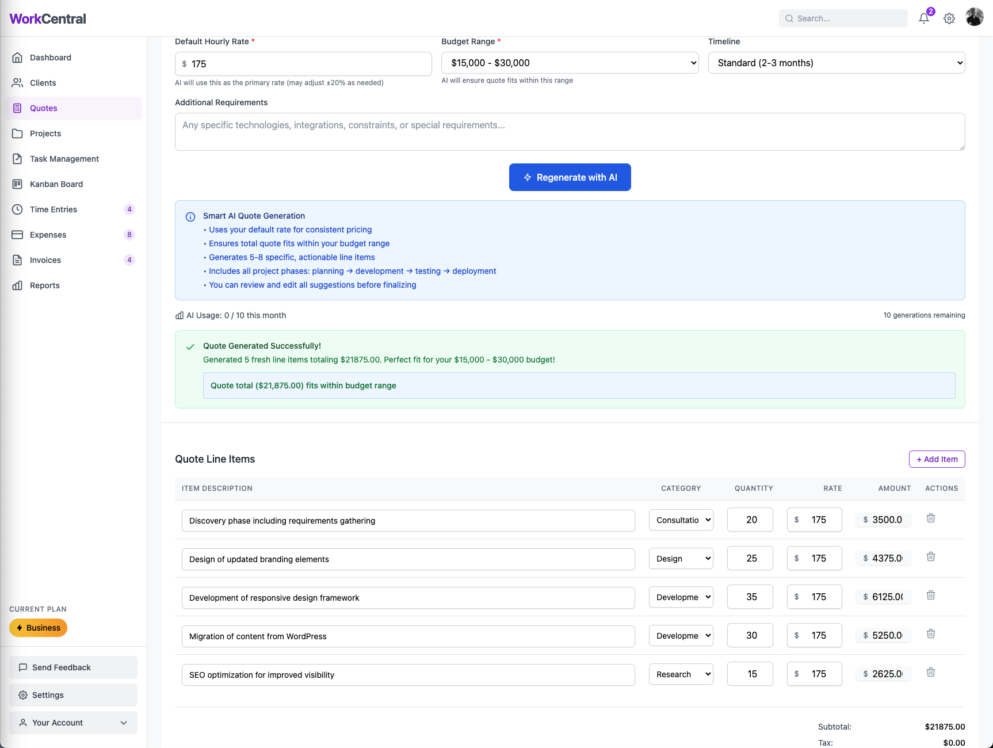Click the Task Management document icon
This screenshot has width=993, height=748.
pyautogui.click(x=17, y=159)
